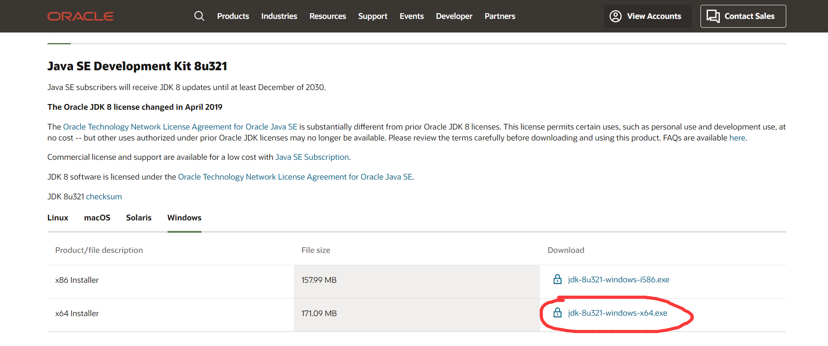Follow the FAQs 'here' link
This screenshot has width=828, height=346.
[x=737, y=138]
